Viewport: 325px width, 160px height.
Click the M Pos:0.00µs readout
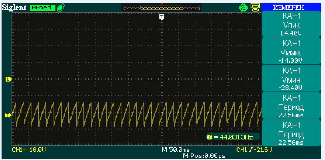coord(204,156)
